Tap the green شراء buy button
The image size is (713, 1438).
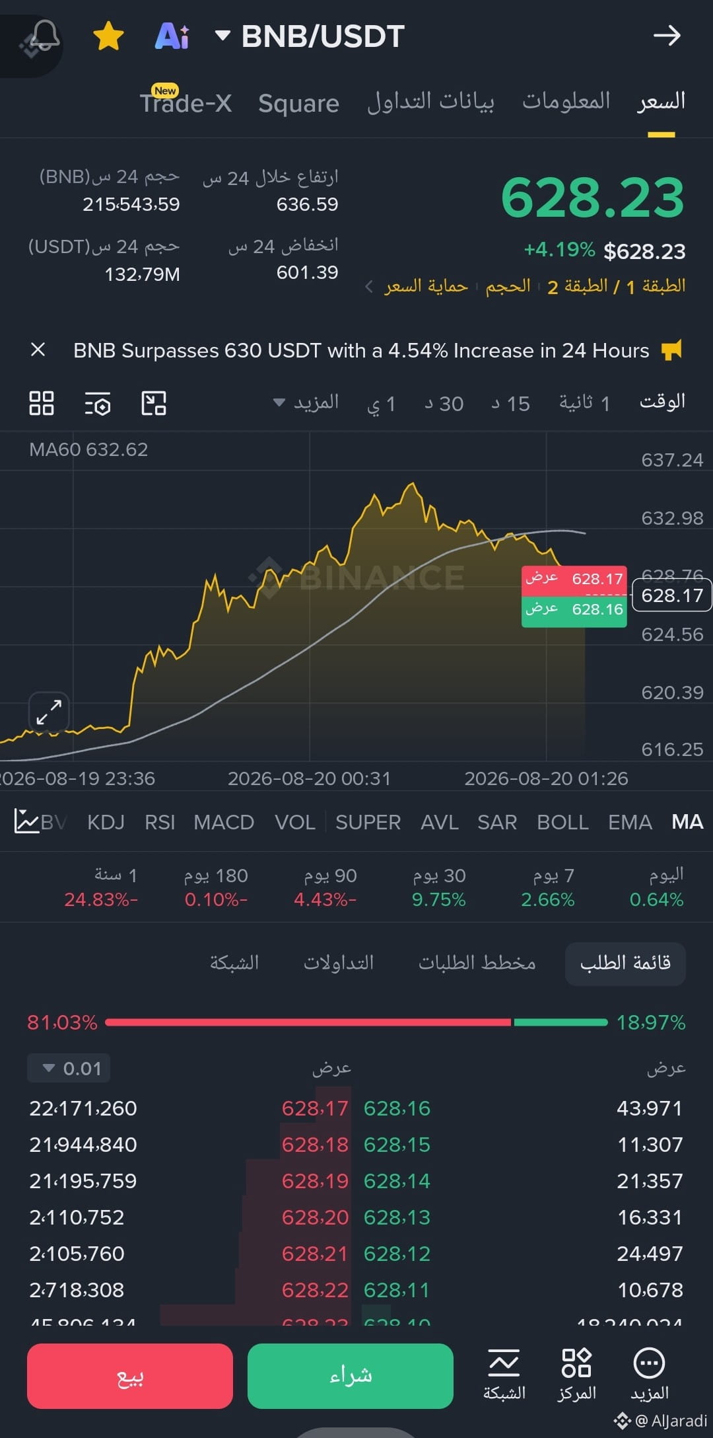(x=351, y=1376)
